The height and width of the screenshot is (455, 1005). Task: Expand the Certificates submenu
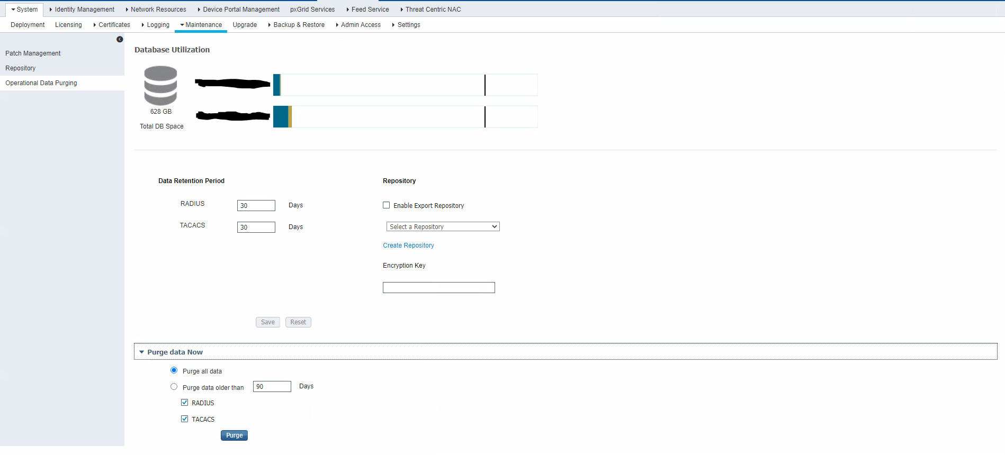point(112,25)
